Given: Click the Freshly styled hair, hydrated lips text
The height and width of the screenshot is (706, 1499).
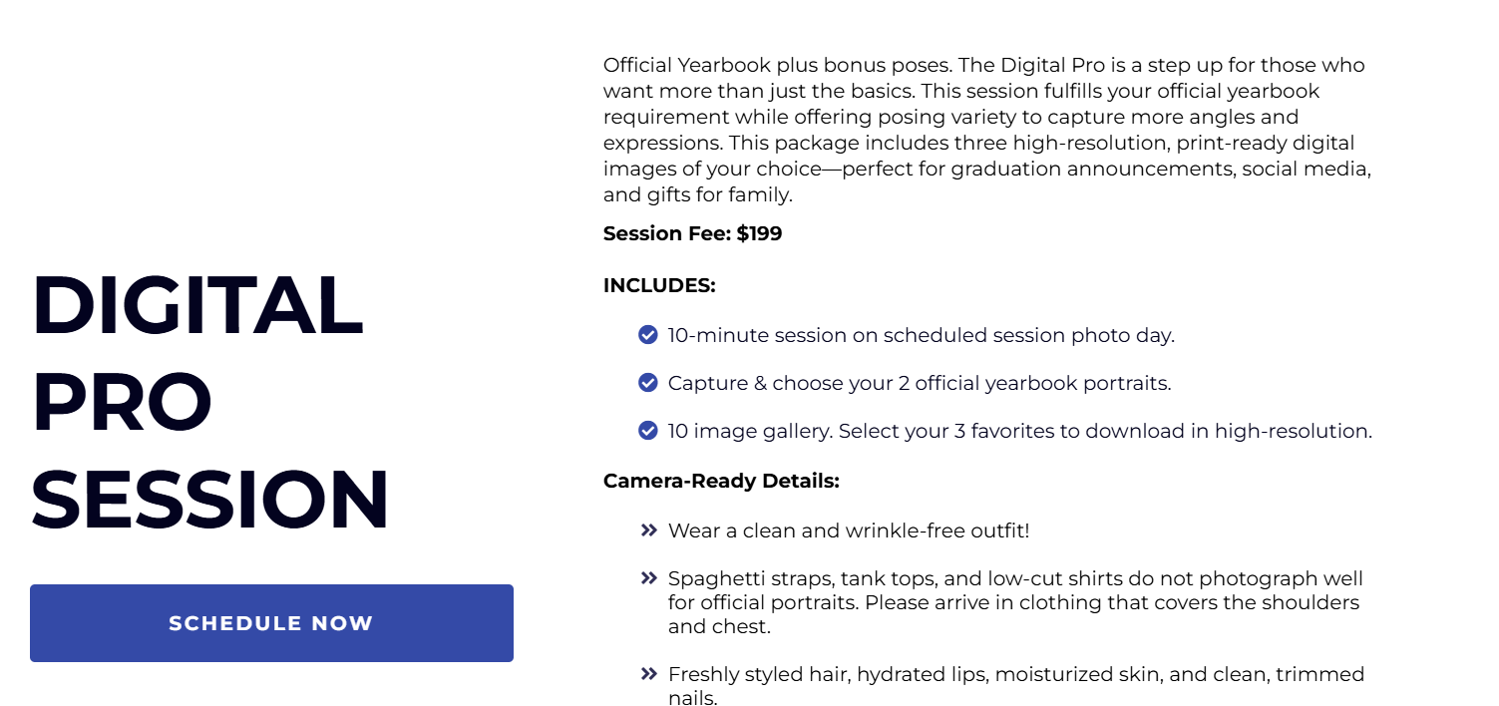Looking at the screenshot, I should pos(1016,686).
